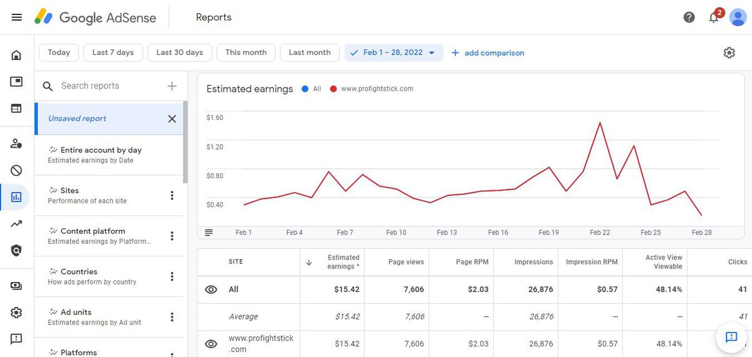Click add comparison link
Image resolution: width=752 pixels, height=357 pixels.
pos(488,53)
